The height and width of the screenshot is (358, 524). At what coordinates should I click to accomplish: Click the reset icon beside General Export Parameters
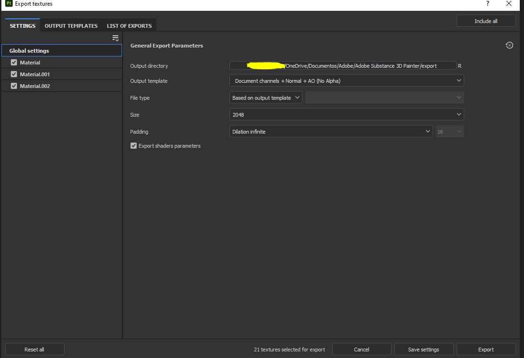click(509, 45)
